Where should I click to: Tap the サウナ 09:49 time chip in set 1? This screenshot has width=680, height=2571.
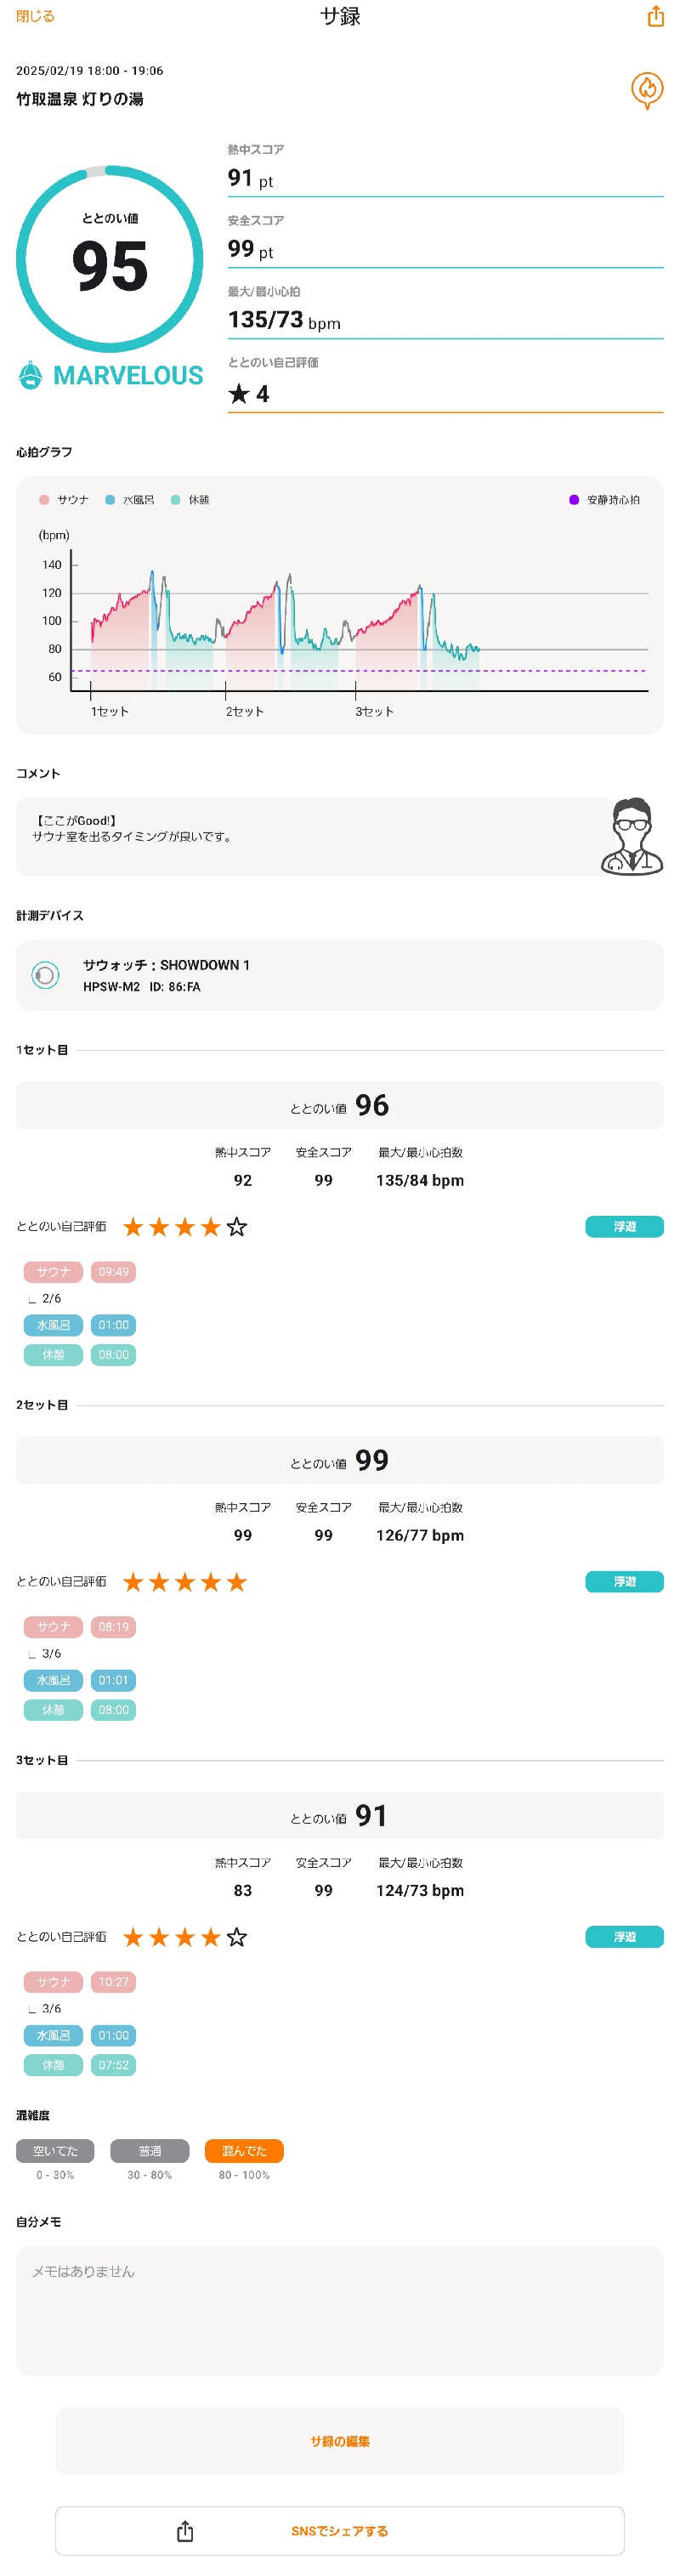point(113,1272)
